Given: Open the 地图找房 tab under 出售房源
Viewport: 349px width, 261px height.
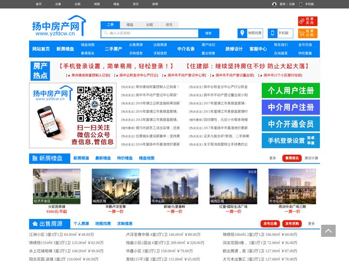Looking at the screenshot, I should (103, 223).
